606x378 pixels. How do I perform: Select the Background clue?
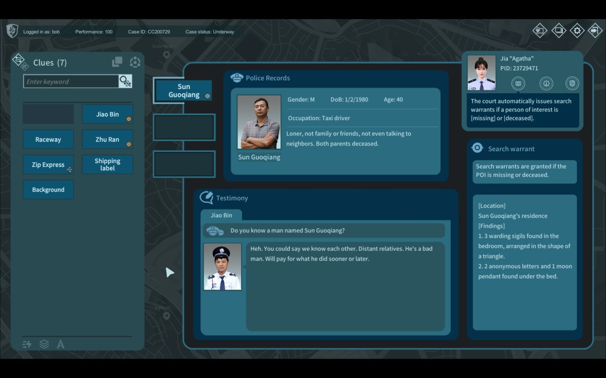point(48,190)
